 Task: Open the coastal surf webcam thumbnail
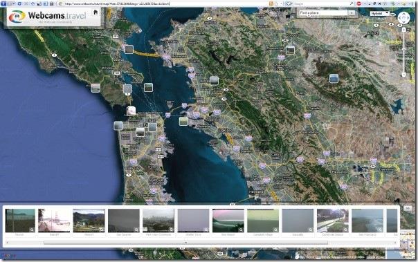[x=367, y=221]
